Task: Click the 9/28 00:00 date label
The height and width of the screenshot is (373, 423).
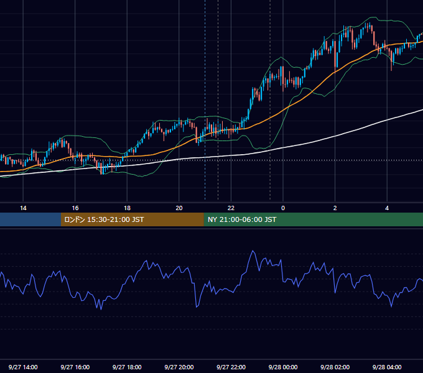Action: 283,367
